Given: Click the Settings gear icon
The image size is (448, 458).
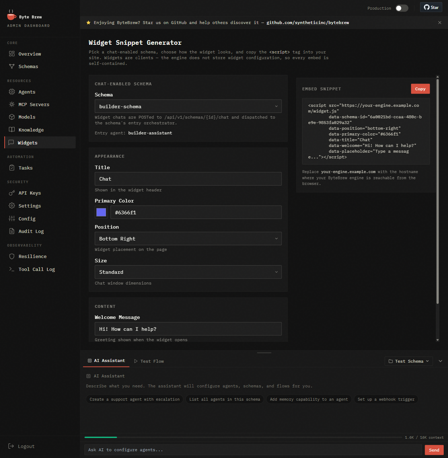Looking at the screenshot, I should (12, 206).
